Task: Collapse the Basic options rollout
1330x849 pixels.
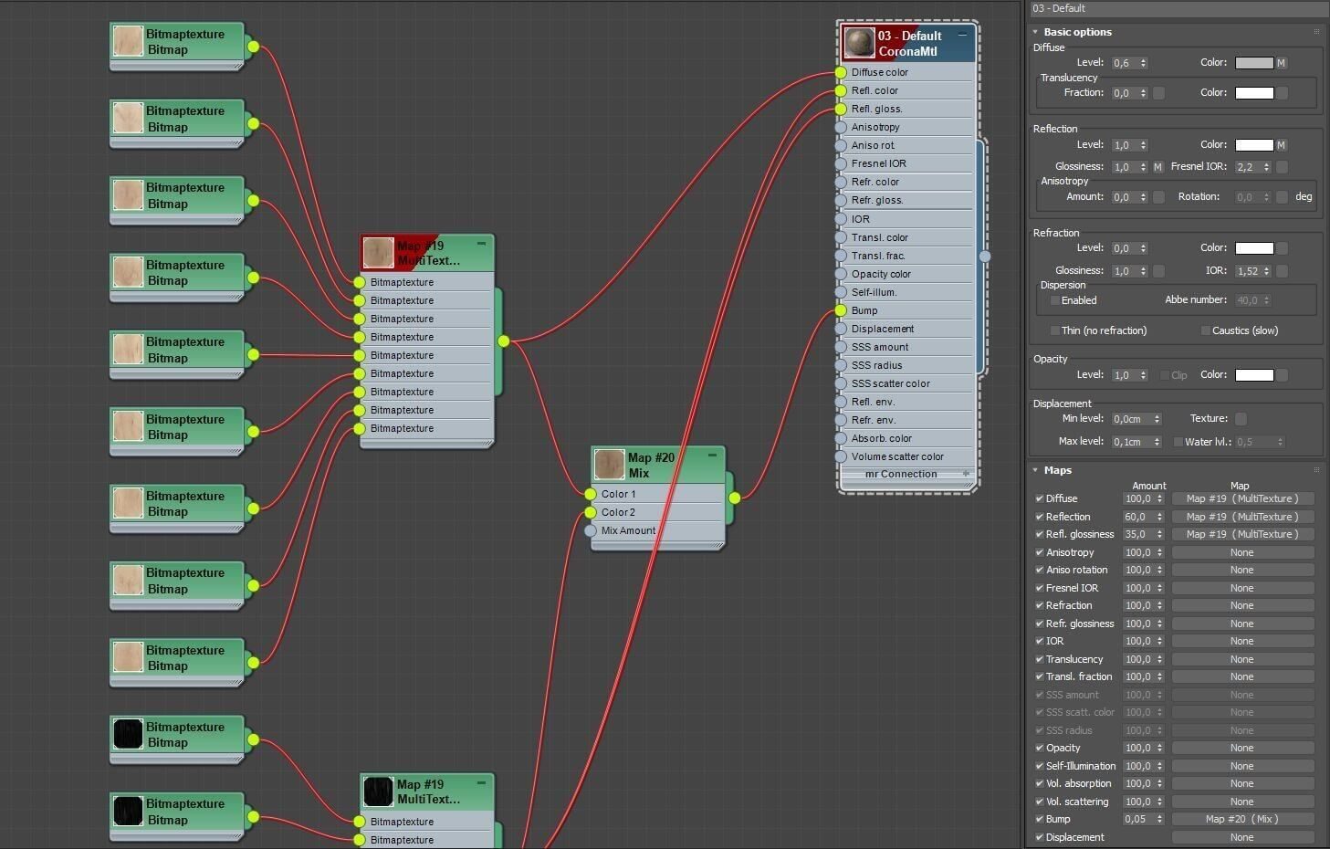Action: (1035, 32)
